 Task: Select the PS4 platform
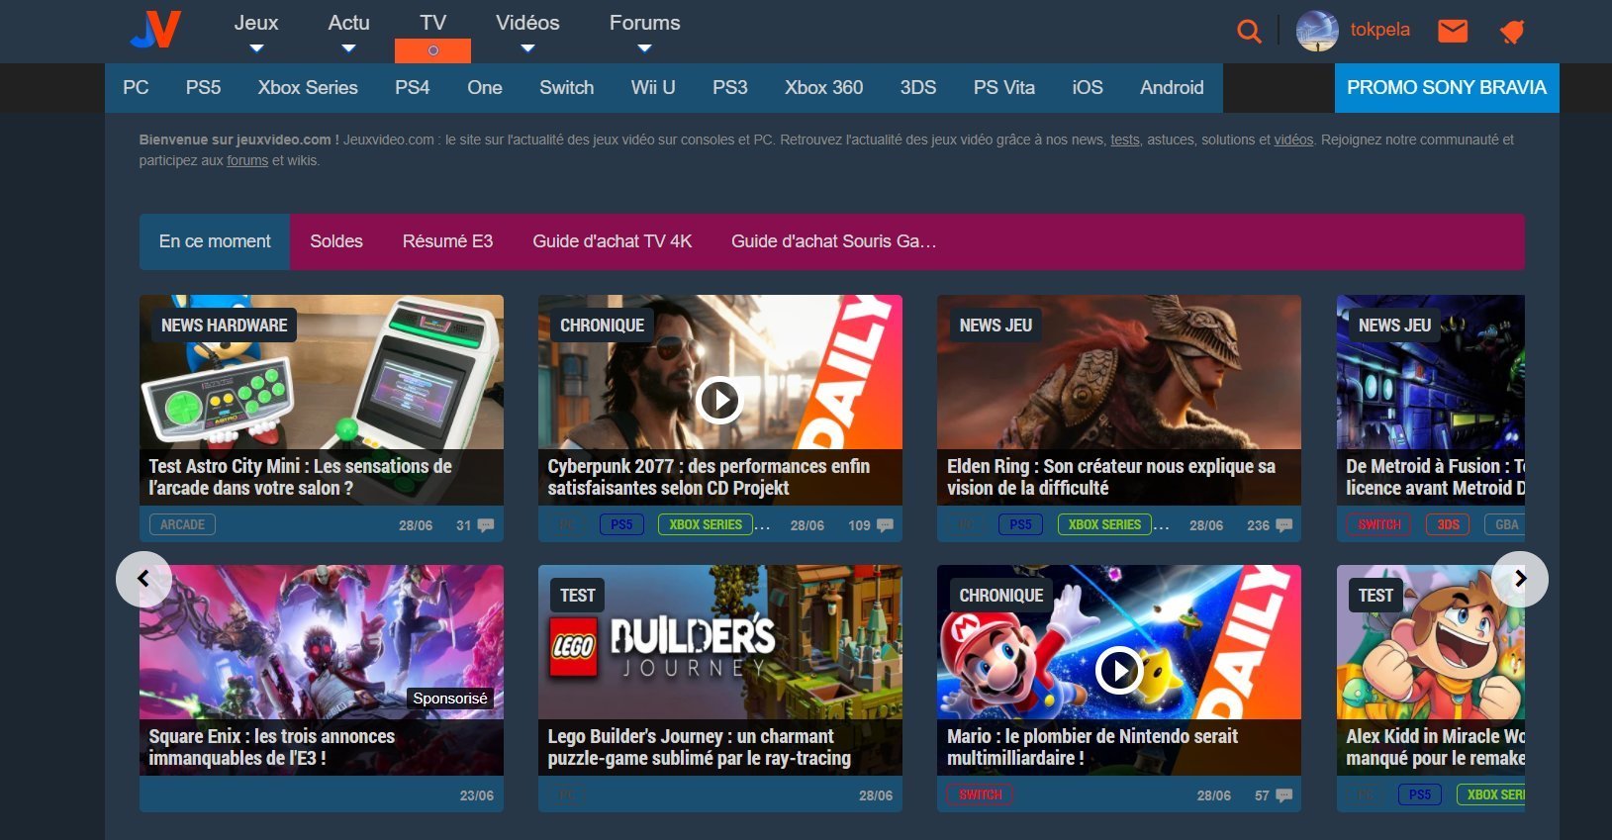coord(412,88)
